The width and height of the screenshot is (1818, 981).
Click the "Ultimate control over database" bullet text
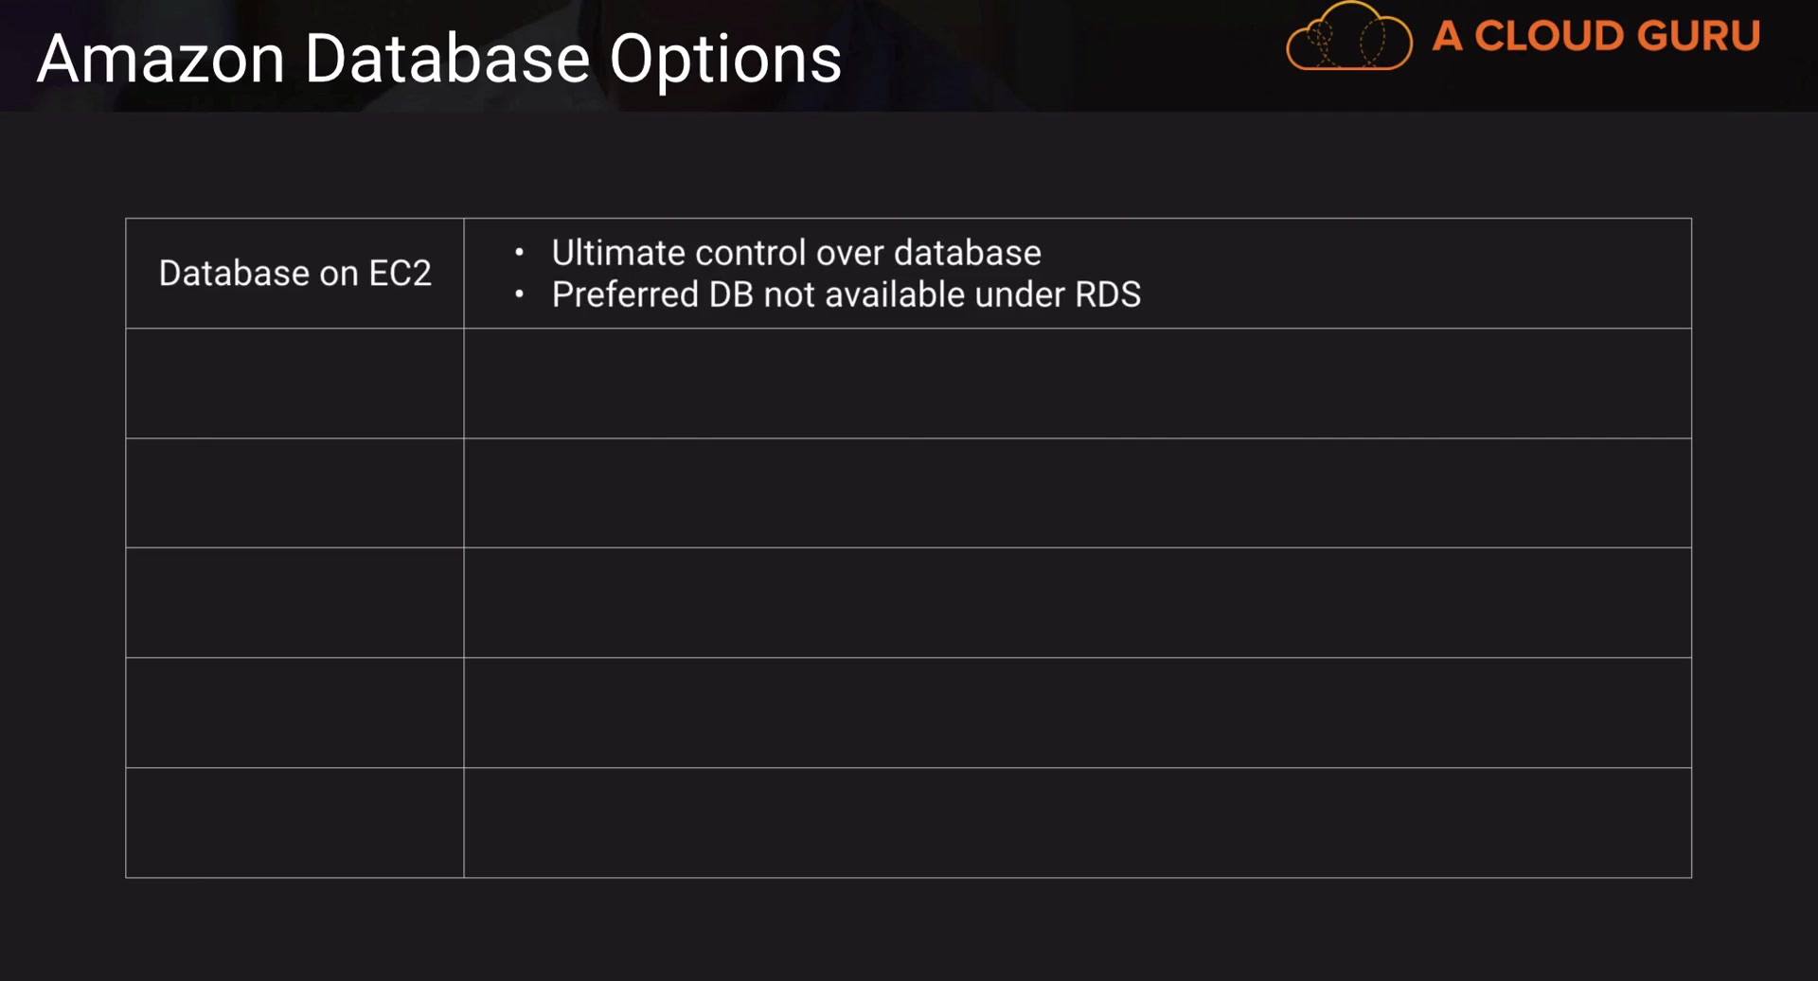point(796,253)
